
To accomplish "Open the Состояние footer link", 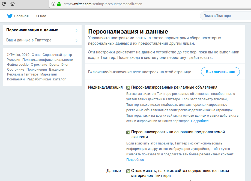I will (x=16, y=70).
